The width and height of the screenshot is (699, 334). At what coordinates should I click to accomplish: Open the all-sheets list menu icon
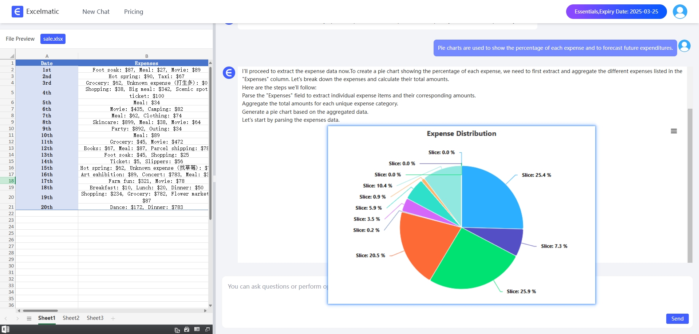pyautogui.click(x=29, y=318)
